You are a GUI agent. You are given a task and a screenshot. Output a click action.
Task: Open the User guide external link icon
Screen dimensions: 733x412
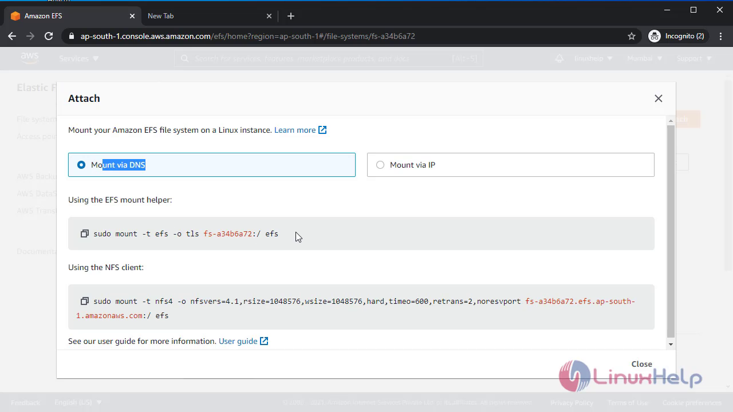click(264, 341)
